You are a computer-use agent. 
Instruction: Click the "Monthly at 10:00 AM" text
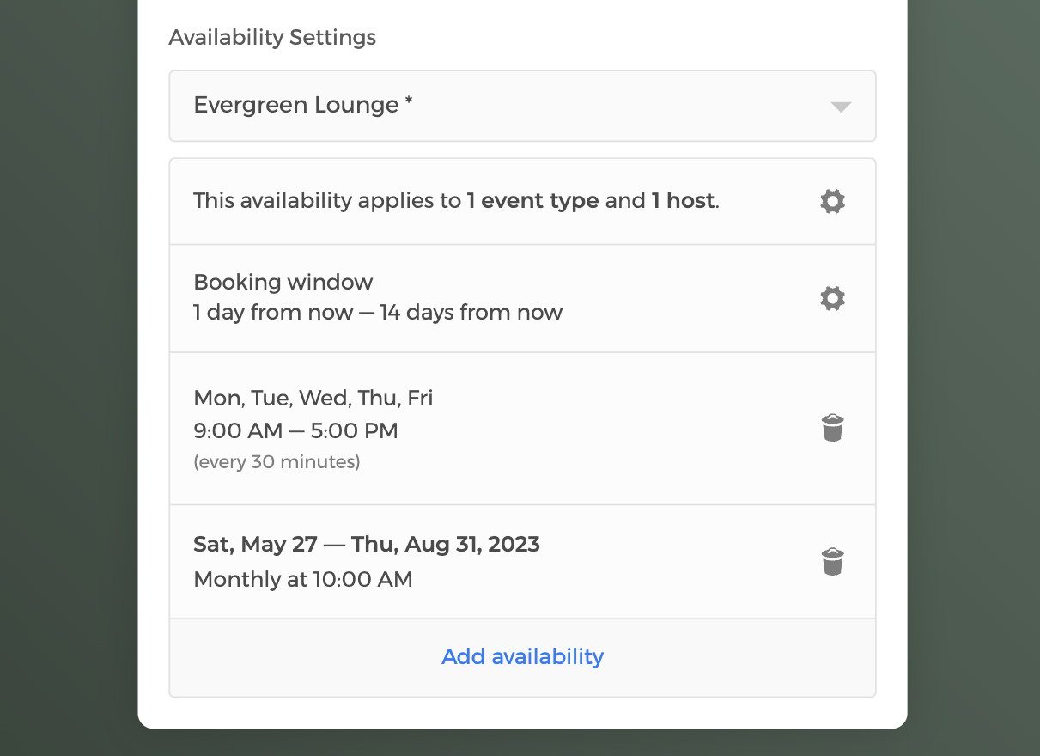[x=303, y=579]
